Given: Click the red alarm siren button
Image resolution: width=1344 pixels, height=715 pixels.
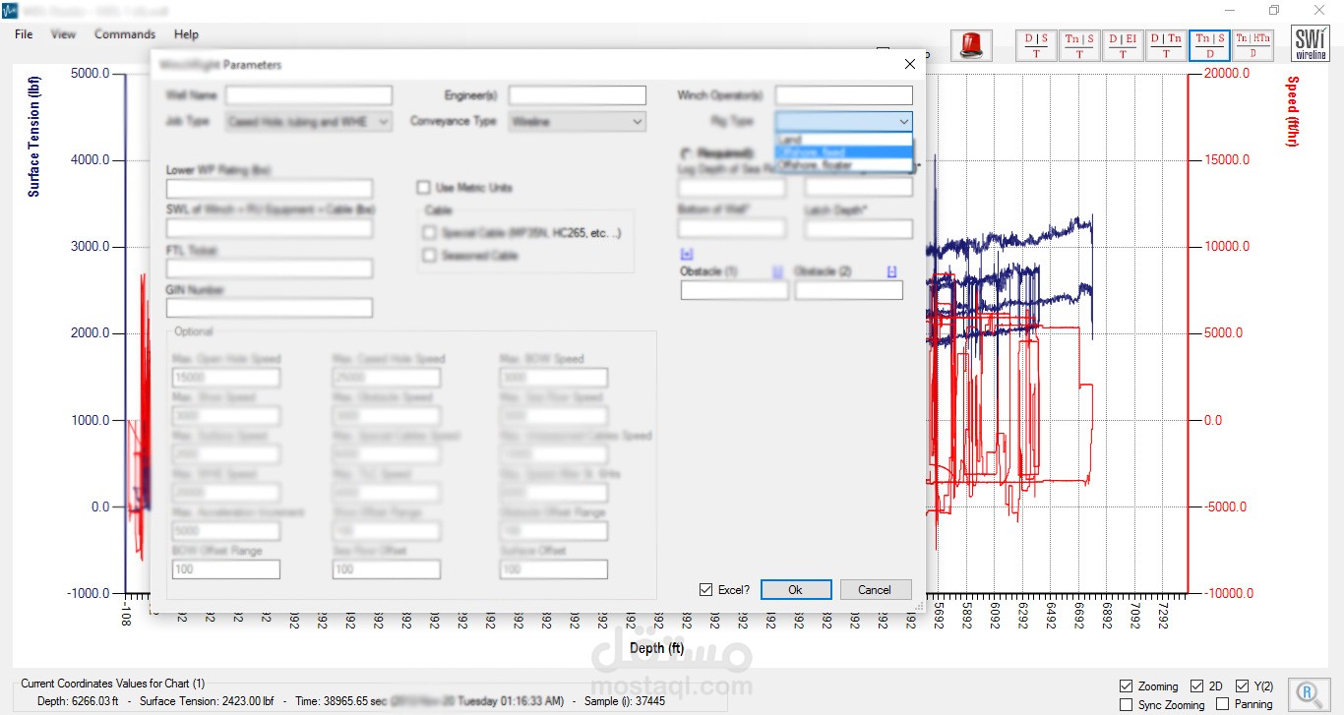Looking at the screenshot, I should pyautogui.click(x=970, y=46).
